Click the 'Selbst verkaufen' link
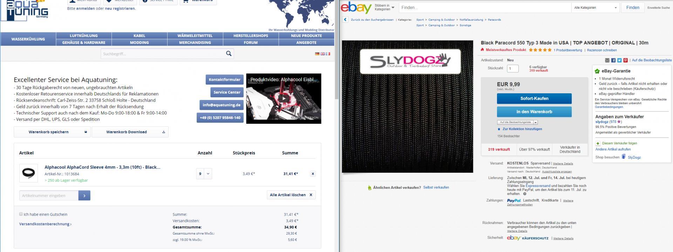Viewport: 673px width, 252px height. [436, 187]
